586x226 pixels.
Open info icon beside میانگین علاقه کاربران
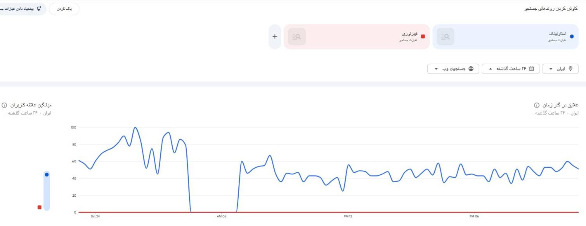[4, 105]
